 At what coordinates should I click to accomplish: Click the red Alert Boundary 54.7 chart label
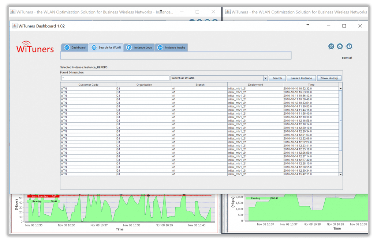coord(43,196)
